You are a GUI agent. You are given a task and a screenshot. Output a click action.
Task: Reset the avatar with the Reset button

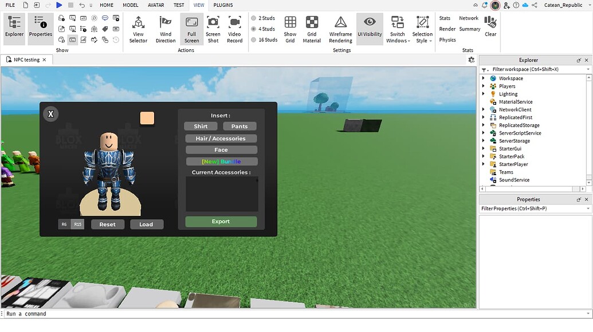107,224
